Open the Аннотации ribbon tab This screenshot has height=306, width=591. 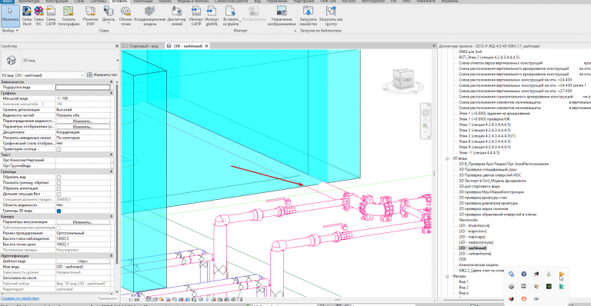143,1
